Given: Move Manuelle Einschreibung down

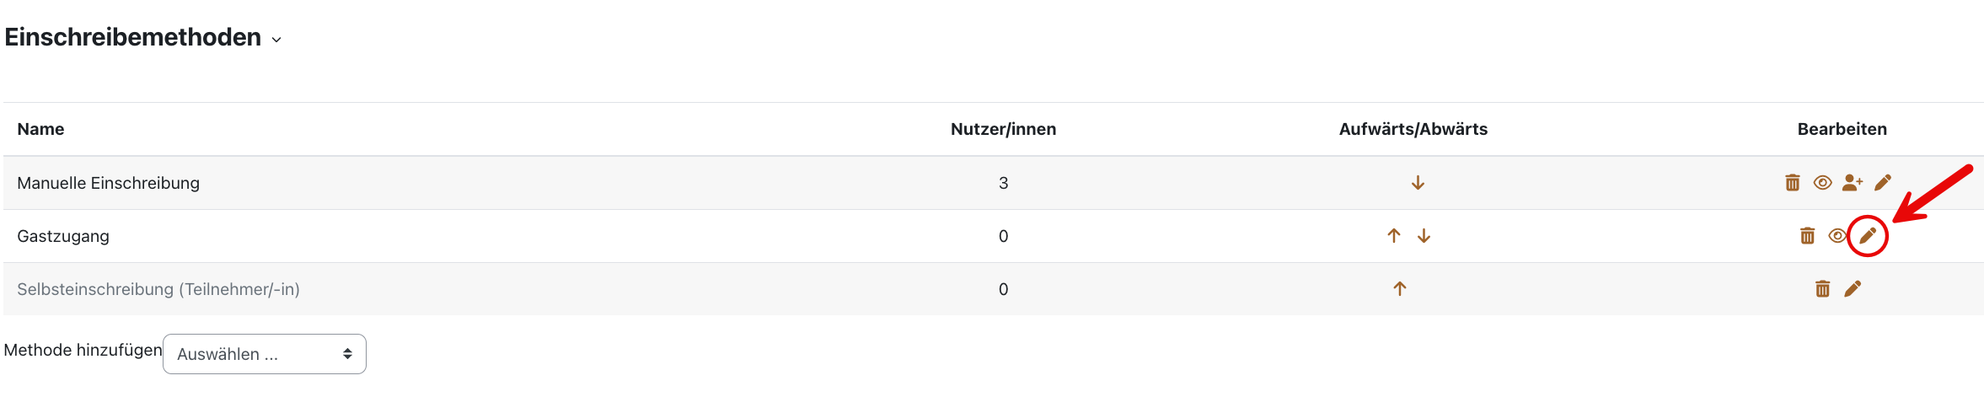Looking at the screenshot, I should coord(1418,183).
